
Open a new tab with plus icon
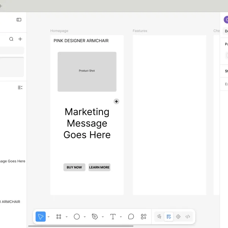(x=1, y=6)
